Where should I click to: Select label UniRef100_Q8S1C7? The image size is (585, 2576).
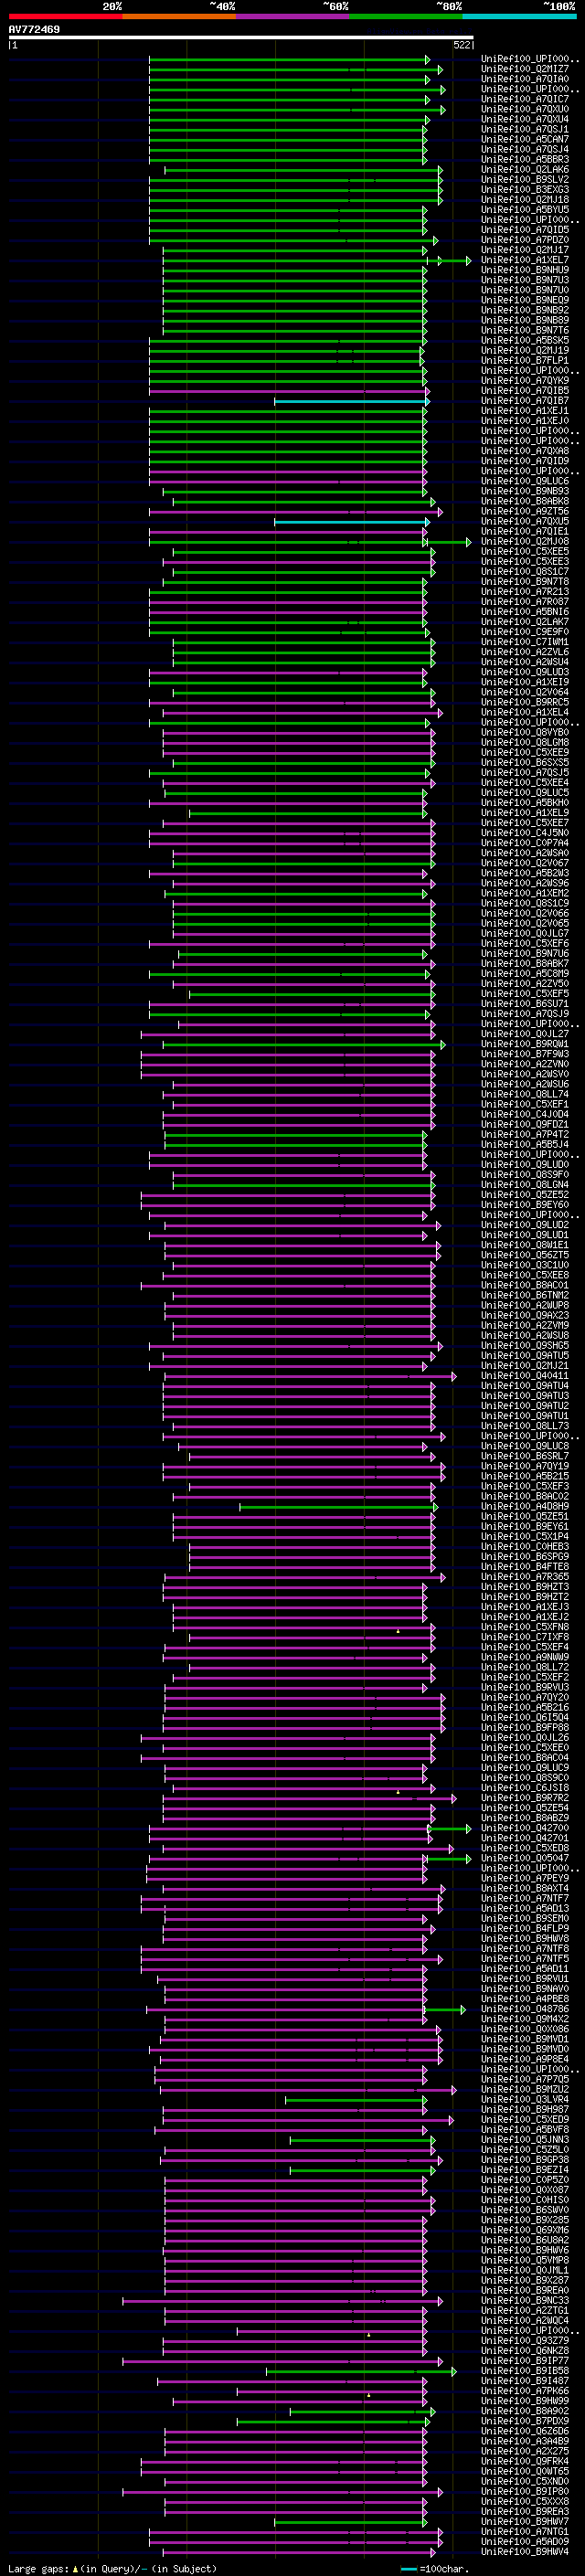(524, 571)
